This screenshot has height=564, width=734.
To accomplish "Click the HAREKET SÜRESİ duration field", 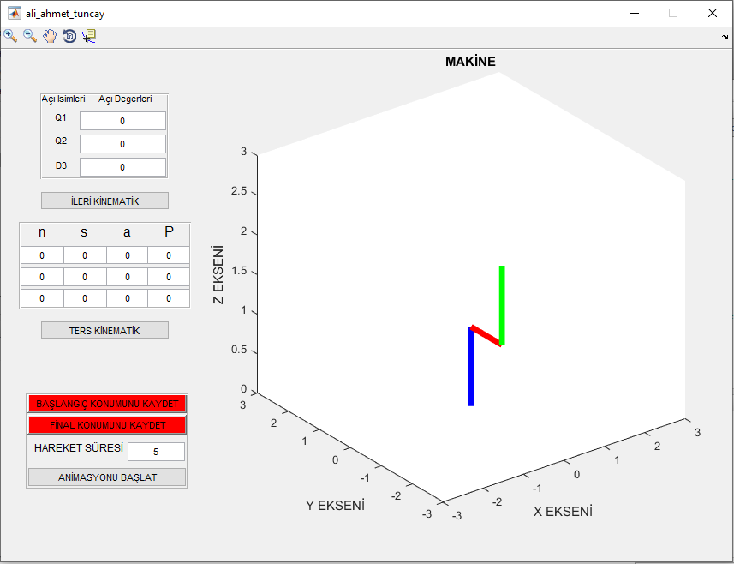I will click(x=156, y=451).
